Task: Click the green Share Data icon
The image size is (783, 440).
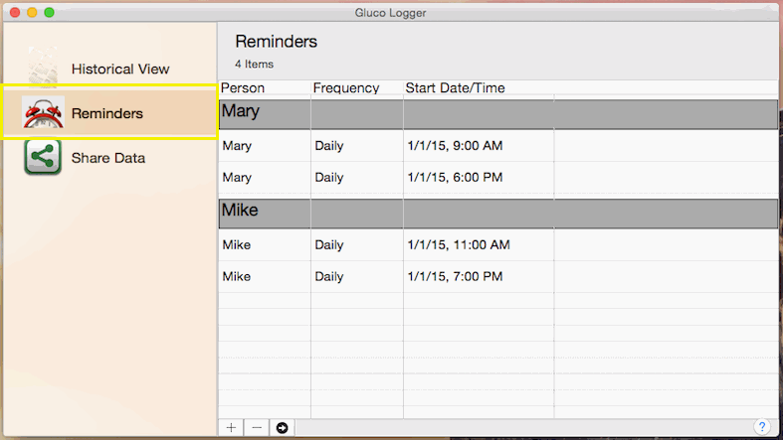Action: pos(43,157)
